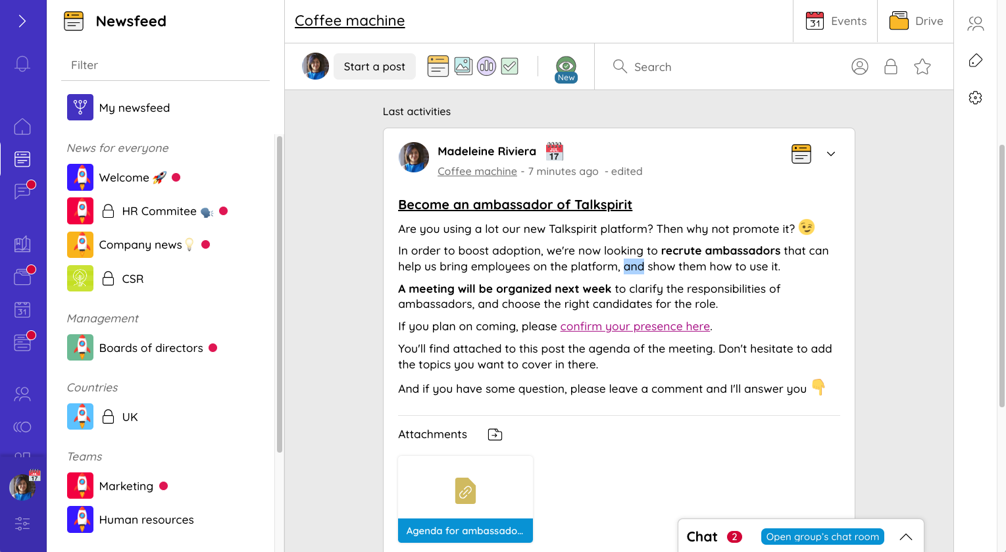Click the page scrollbar on the right edge
The image size is (1006, 552).
point(1002,276)
